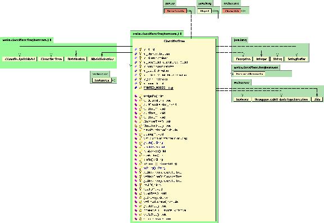Select the ClassifierSplitModel class node
The height and width of the screenshot is (223, 324).
(20, 59)
